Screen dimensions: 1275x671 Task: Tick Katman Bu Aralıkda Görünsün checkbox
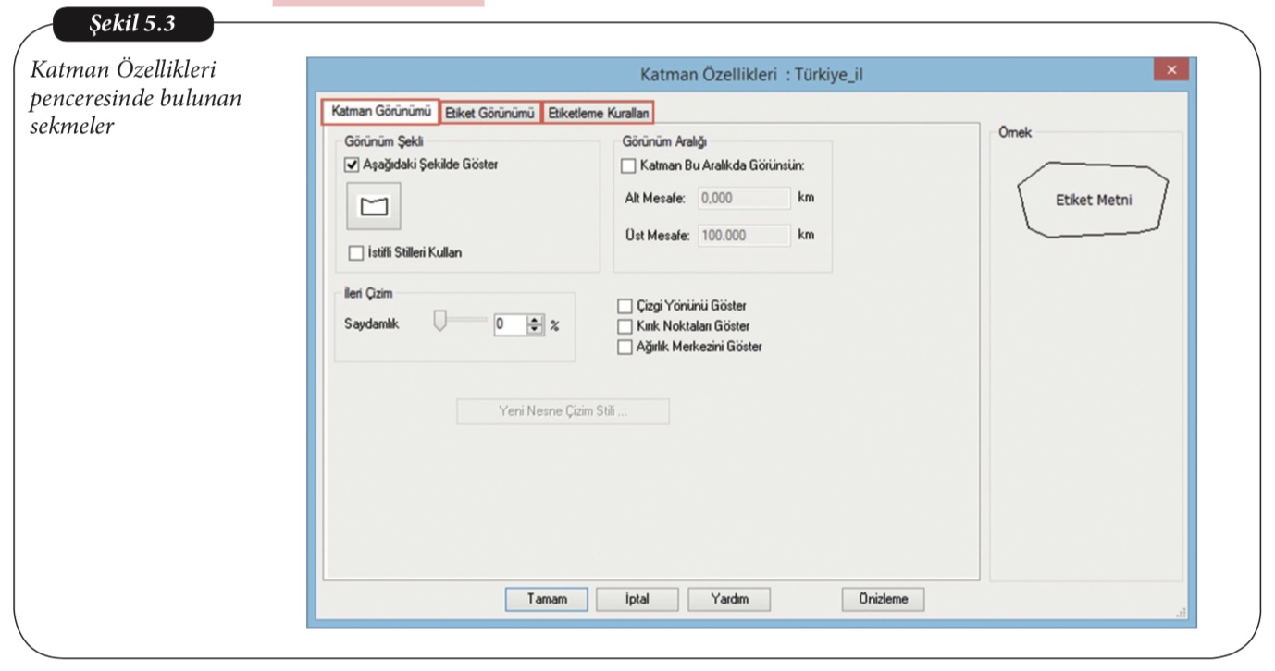(x=628, y=165)
